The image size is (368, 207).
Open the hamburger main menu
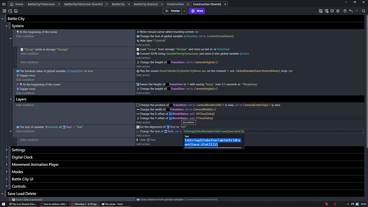[x=4, y=4]
